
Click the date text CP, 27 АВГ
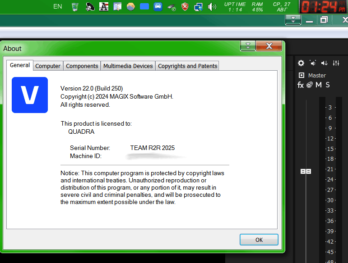tap(282, 7)
